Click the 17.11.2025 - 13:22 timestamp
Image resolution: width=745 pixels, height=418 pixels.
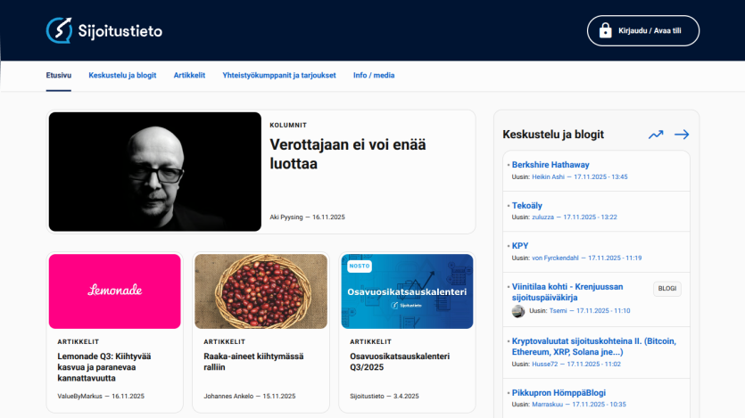(590, 217)
